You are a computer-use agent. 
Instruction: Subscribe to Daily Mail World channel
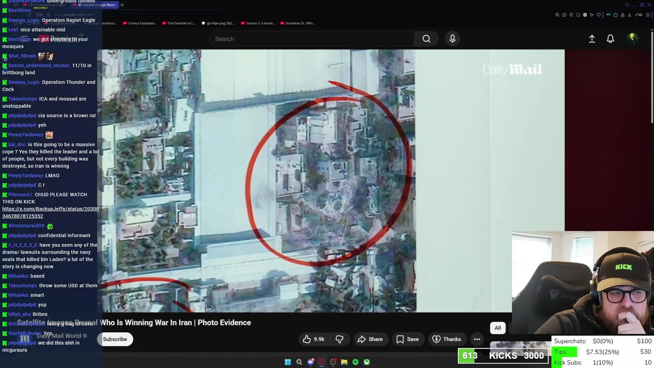115,339
